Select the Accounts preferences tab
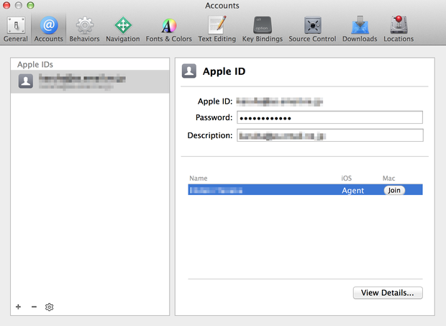 click(49, 29)
